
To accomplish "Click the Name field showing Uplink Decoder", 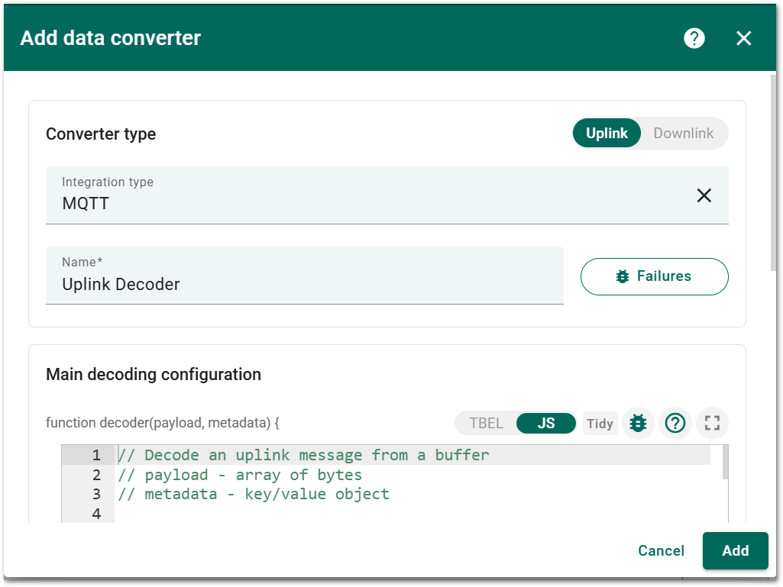I will pos(305,284).
